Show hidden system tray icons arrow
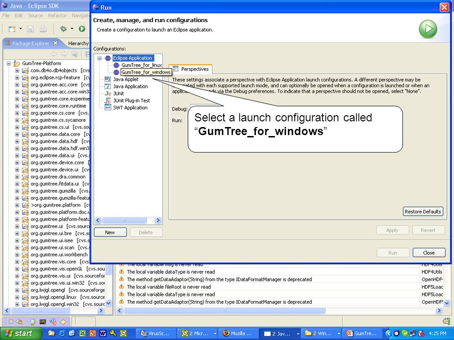The width and height of the screenshot is (454, 340). click(388, 333)
